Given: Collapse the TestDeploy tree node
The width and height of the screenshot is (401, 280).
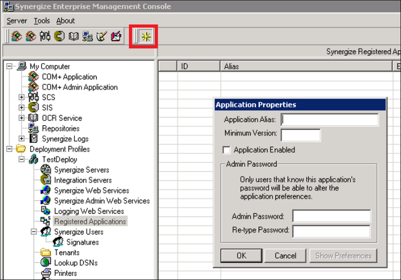Looking at the screenshot, I should pyautogui.click(x=21, y=159).
